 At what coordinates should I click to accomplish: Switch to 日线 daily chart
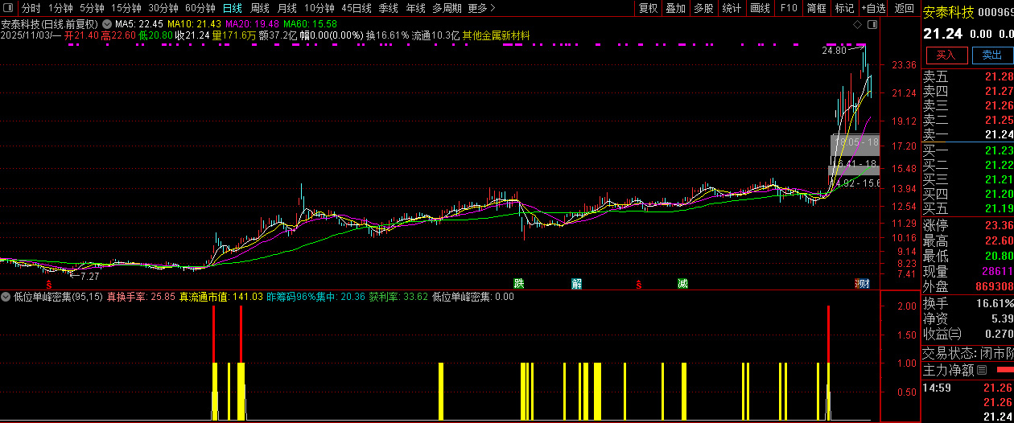pyautogui.click(x=232, y=8)
